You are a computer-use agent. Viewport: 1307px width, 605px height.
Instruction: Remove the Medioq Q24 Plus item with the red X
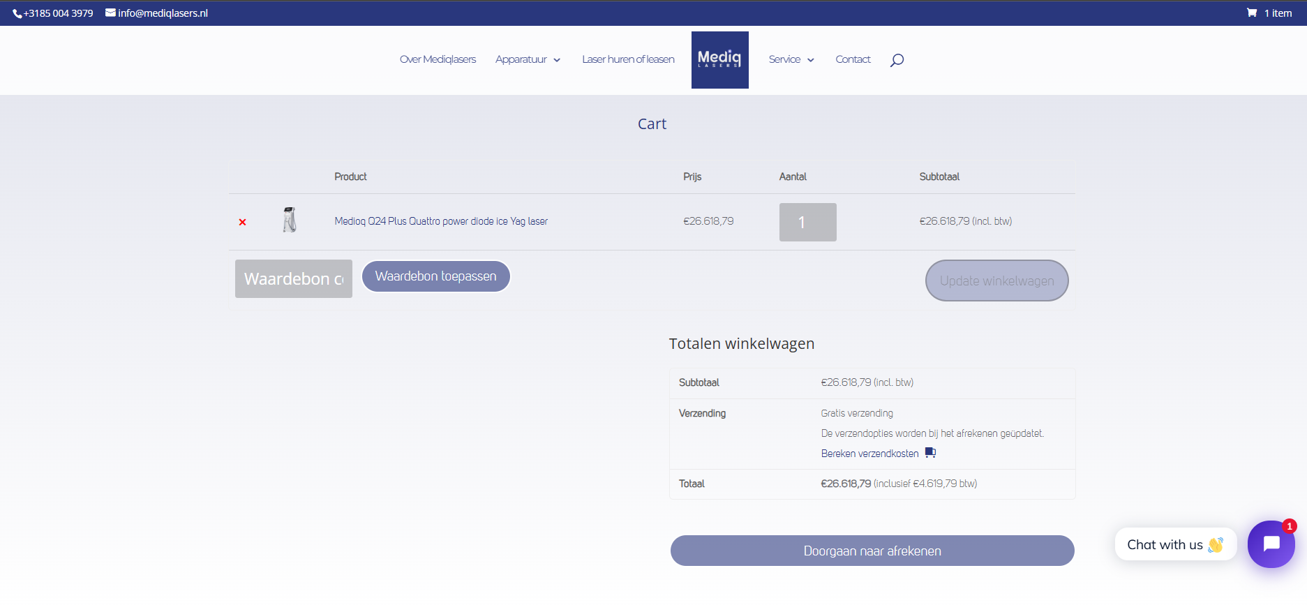point(242,222)
